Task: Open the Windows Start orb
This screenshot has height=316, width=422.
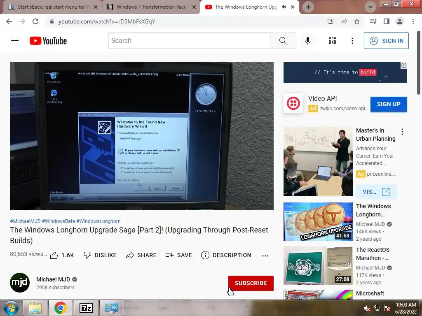Action: click(10, 308)
